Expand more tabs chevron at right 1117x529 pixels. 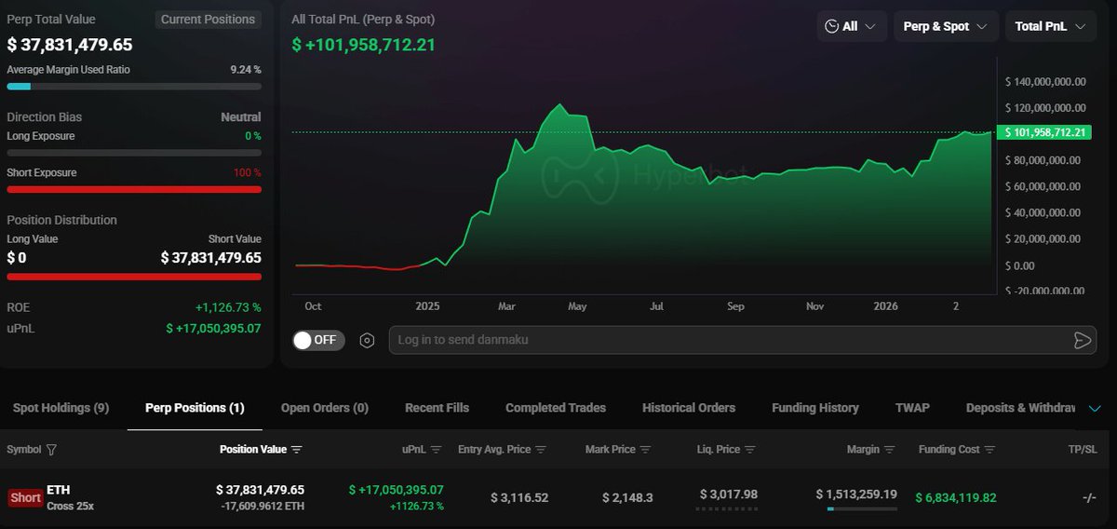[1095, 408]
